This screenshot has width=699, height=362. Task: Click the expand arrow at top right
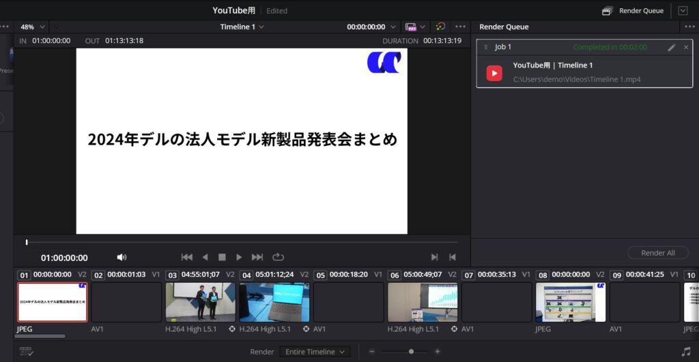coord(683,10)
